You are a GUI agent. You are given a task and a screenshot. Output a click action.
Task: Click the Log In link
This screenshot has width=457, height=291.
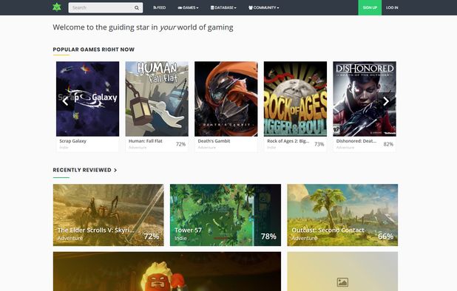[392, 7]
